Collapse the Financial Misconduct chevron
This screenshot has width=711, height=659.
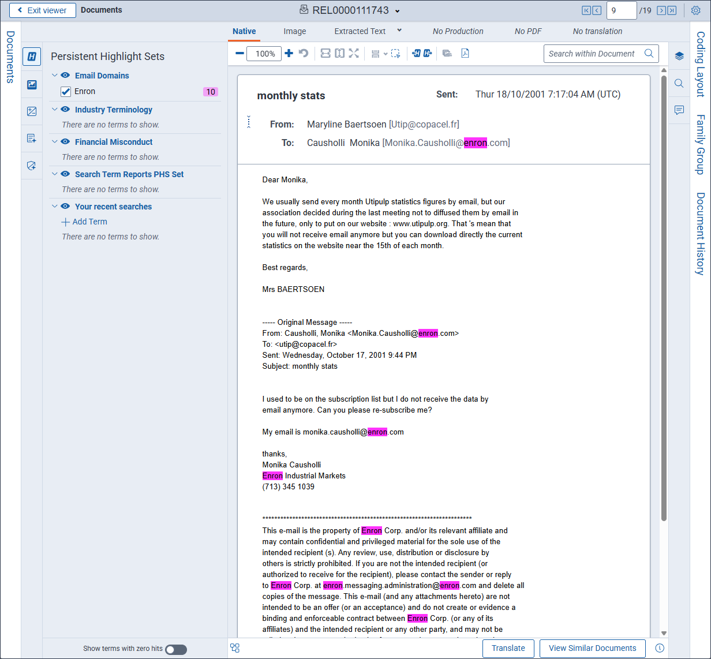coord(55,142)
